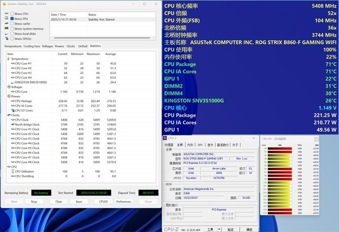Click the CPU Utilization hourglass icon
Screen dimensions: 339x232
tap(13, 171)
